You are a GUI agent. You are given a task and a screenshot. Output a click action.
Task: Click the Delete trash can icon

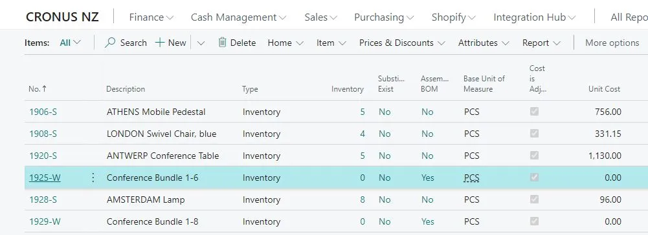pyautogui.click(x=222, y=43)
